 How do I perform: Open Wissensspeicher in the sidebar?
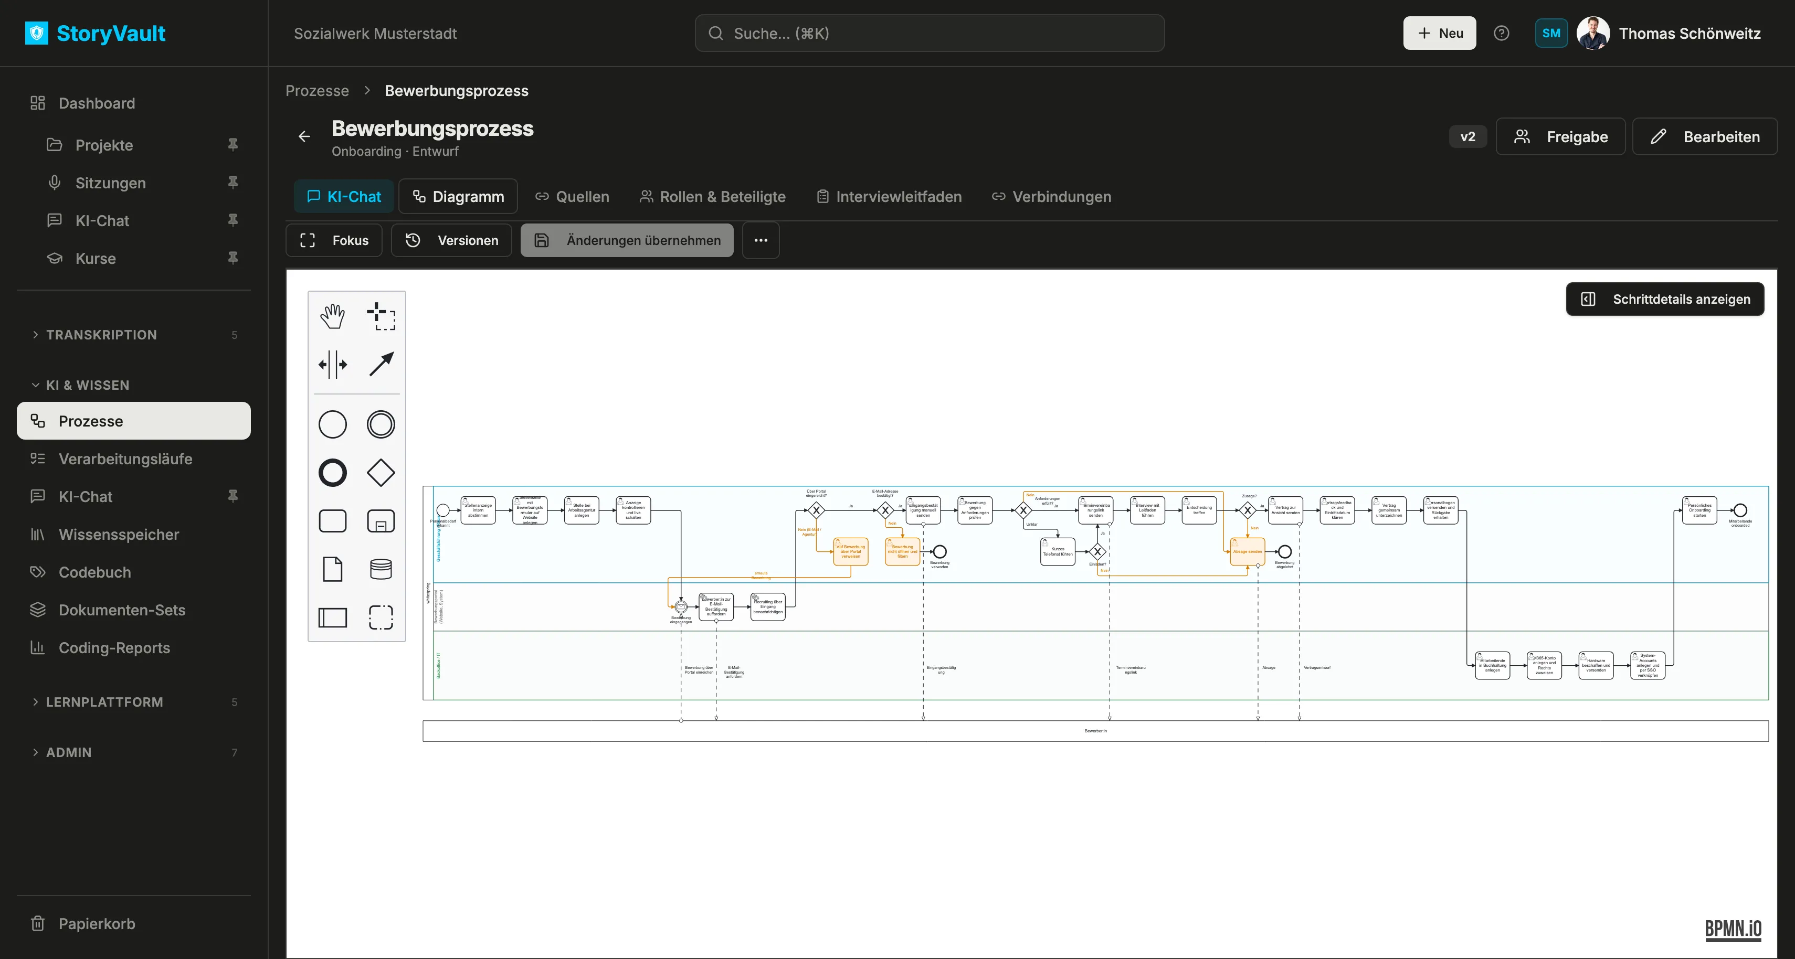134,534
